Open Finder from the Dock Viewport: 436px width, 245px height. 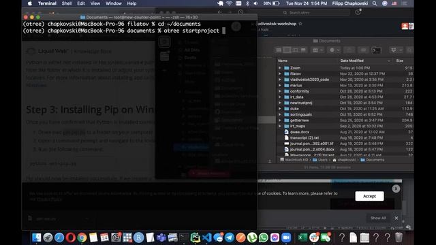pos(36,238)
